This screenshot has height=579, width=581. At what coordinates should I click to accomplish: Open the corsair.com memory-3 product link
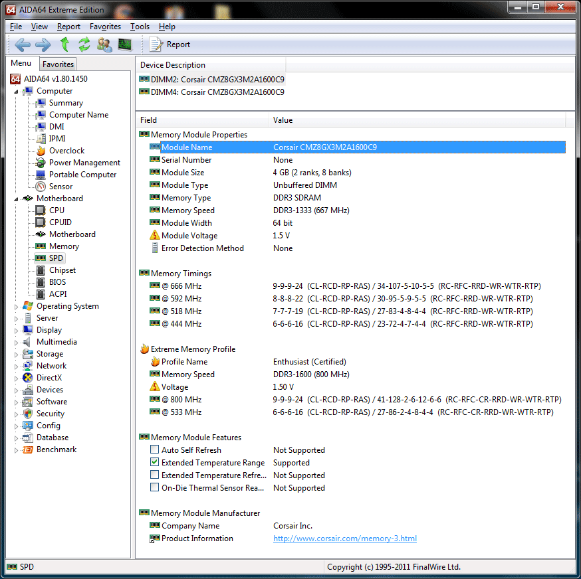pos(344,538)
